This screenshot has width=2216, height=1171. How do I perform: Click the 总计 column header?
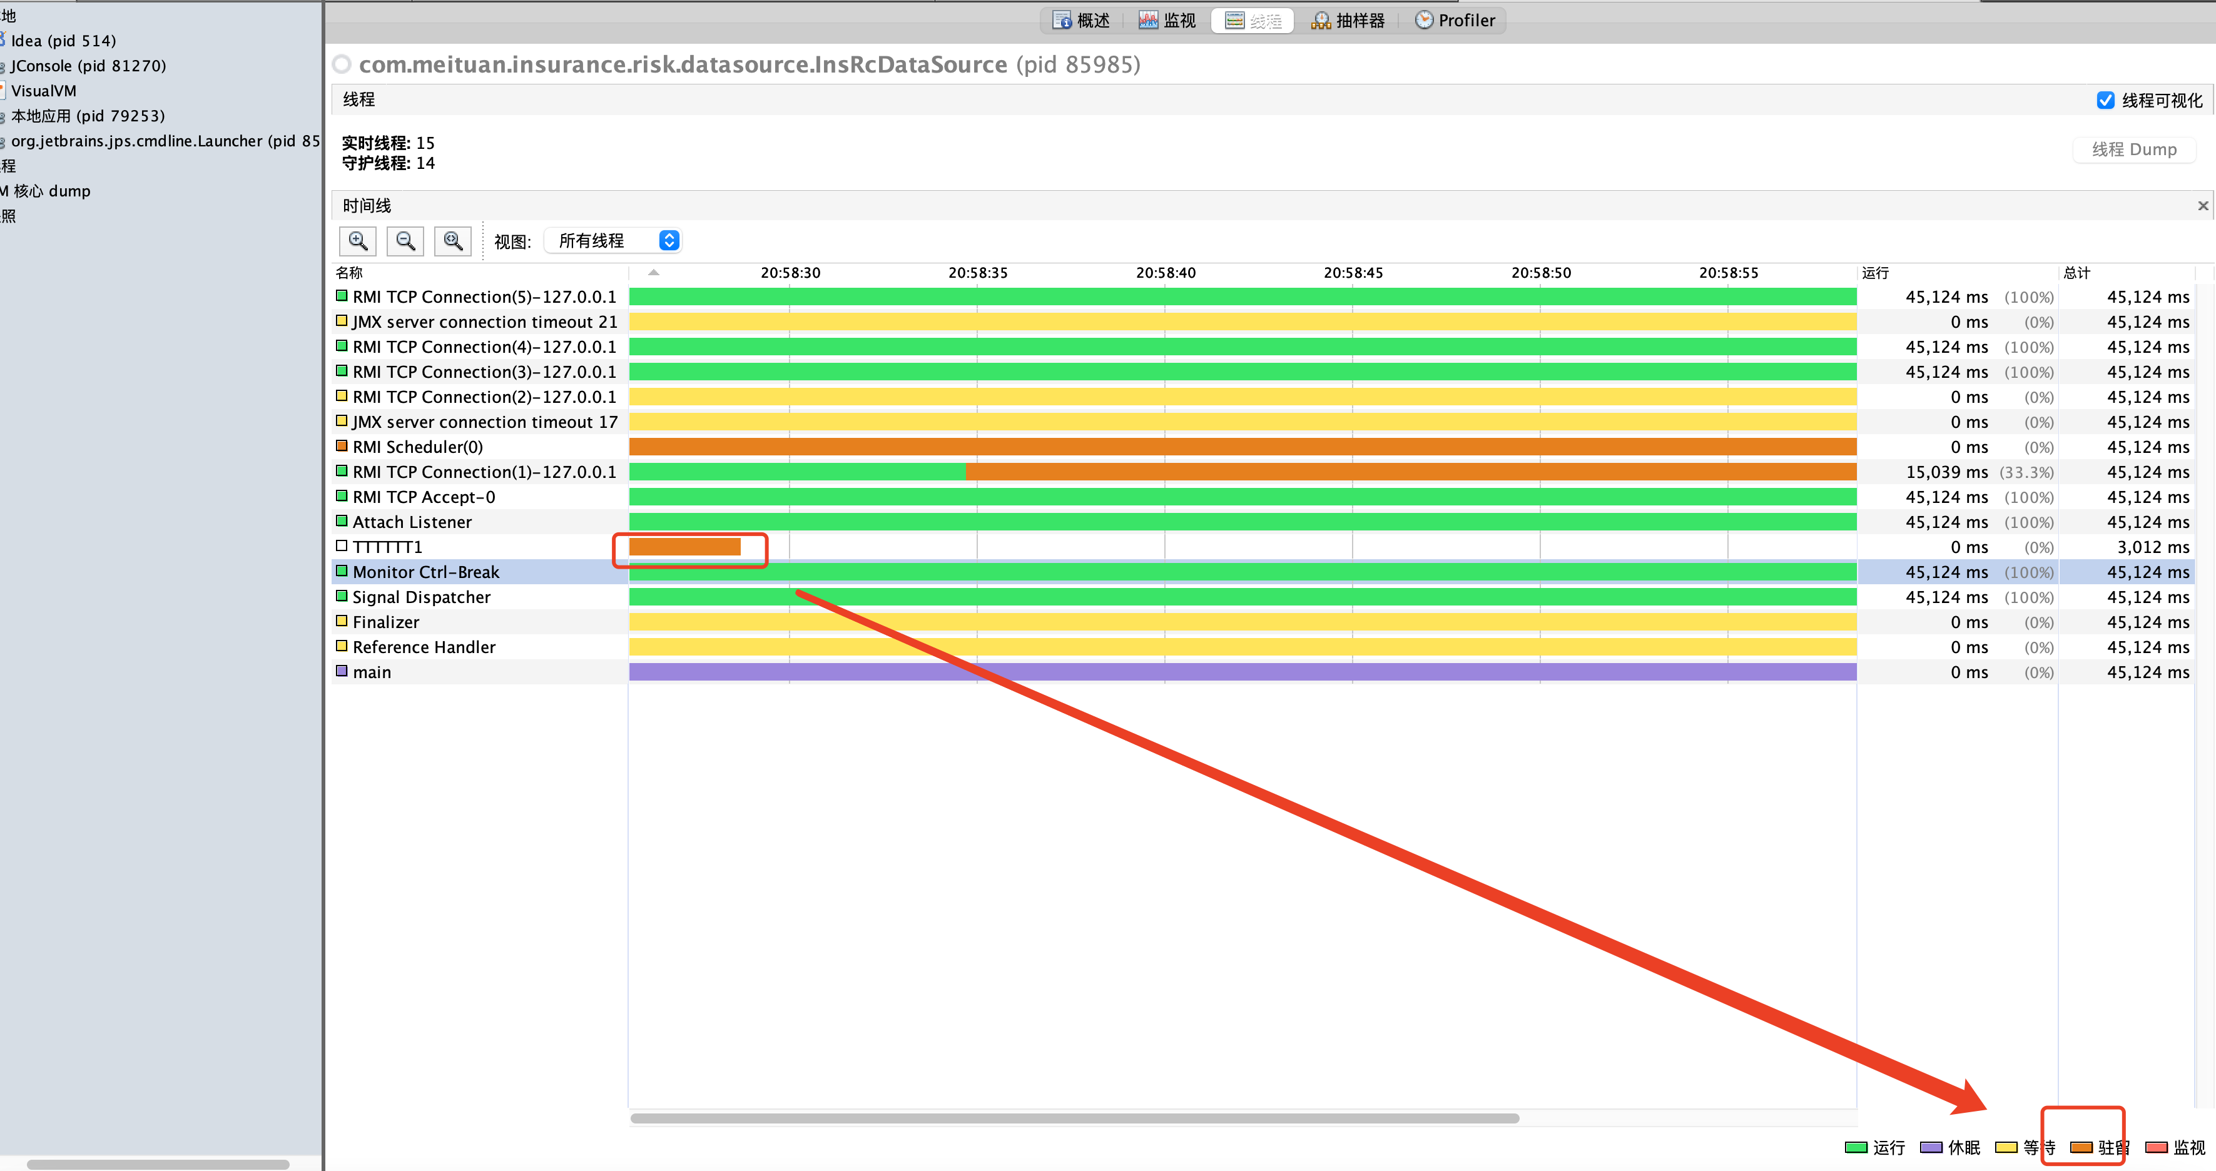2076,273
